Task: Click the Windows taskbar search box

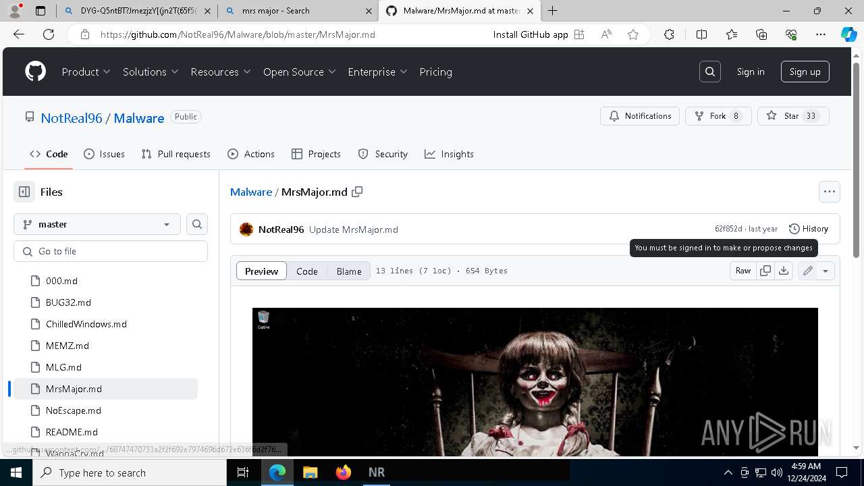Action: 130,473
